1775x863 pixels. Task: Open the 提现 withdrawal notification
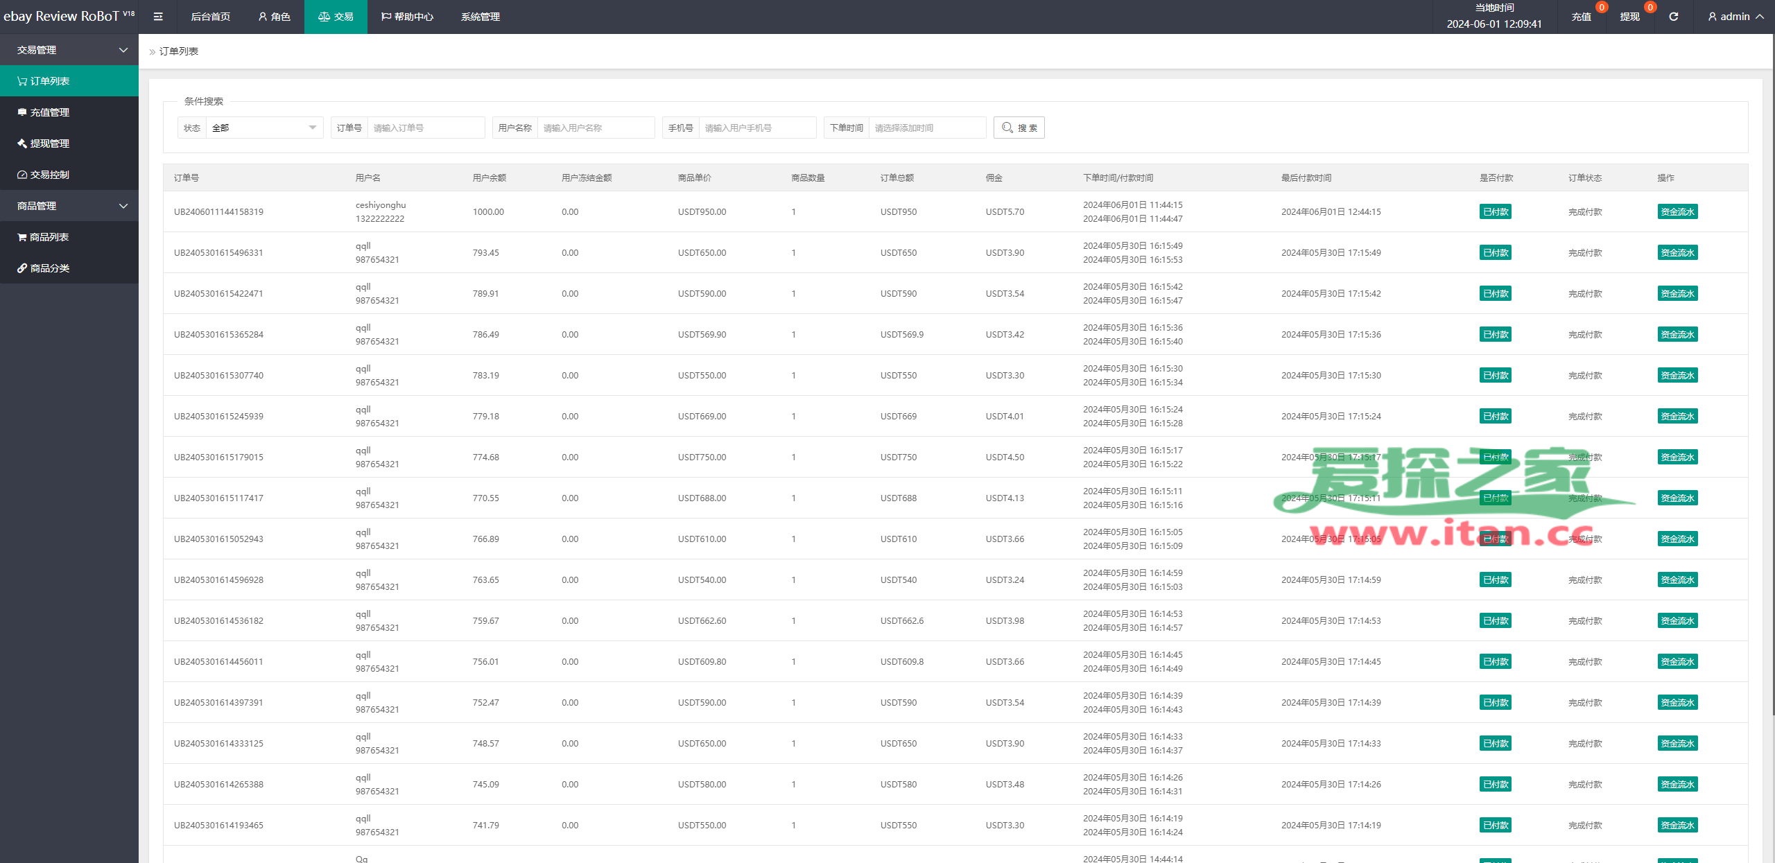1629,17
